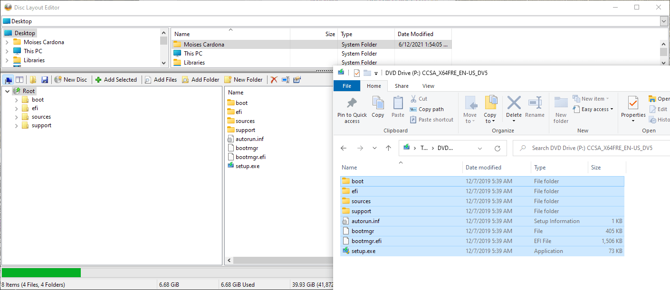Refresh the DVD Drive folder view
670x290 pixels.
coord(498,148)
